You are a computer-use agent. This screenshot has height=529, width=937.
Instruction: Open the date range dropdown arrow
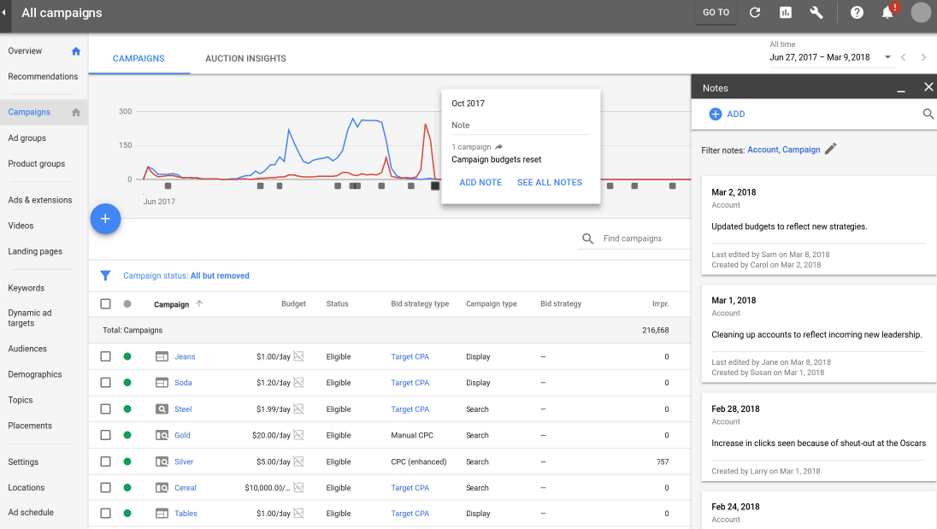click(x=888, y=58)
